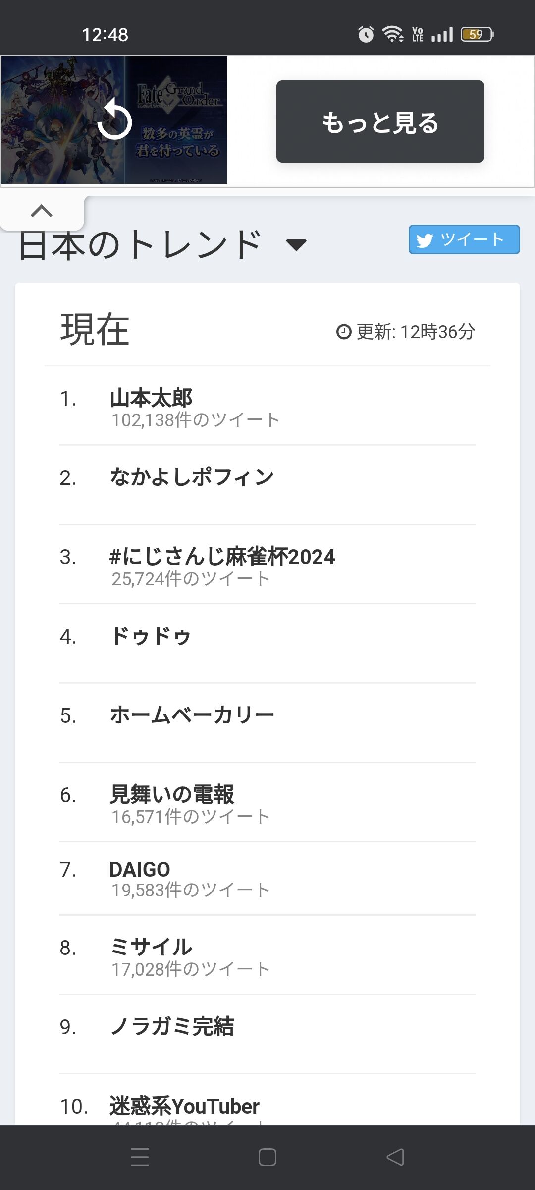Open the Fate Grand Order ad image
This screenshot has height=1190, width=535.
coord(114,120)
